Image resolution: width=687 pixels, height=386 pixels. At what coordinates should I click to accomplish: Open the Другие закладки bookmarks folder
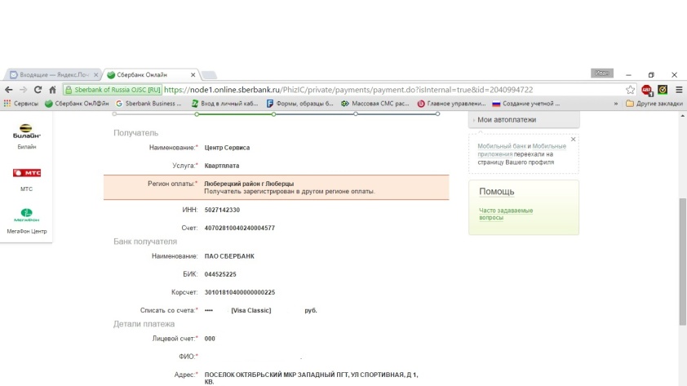click(x=654, y=104)
